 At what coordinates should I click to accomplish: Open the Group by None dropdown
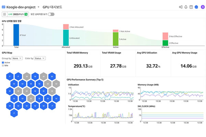pyautogui.click(x=18, y=58)
